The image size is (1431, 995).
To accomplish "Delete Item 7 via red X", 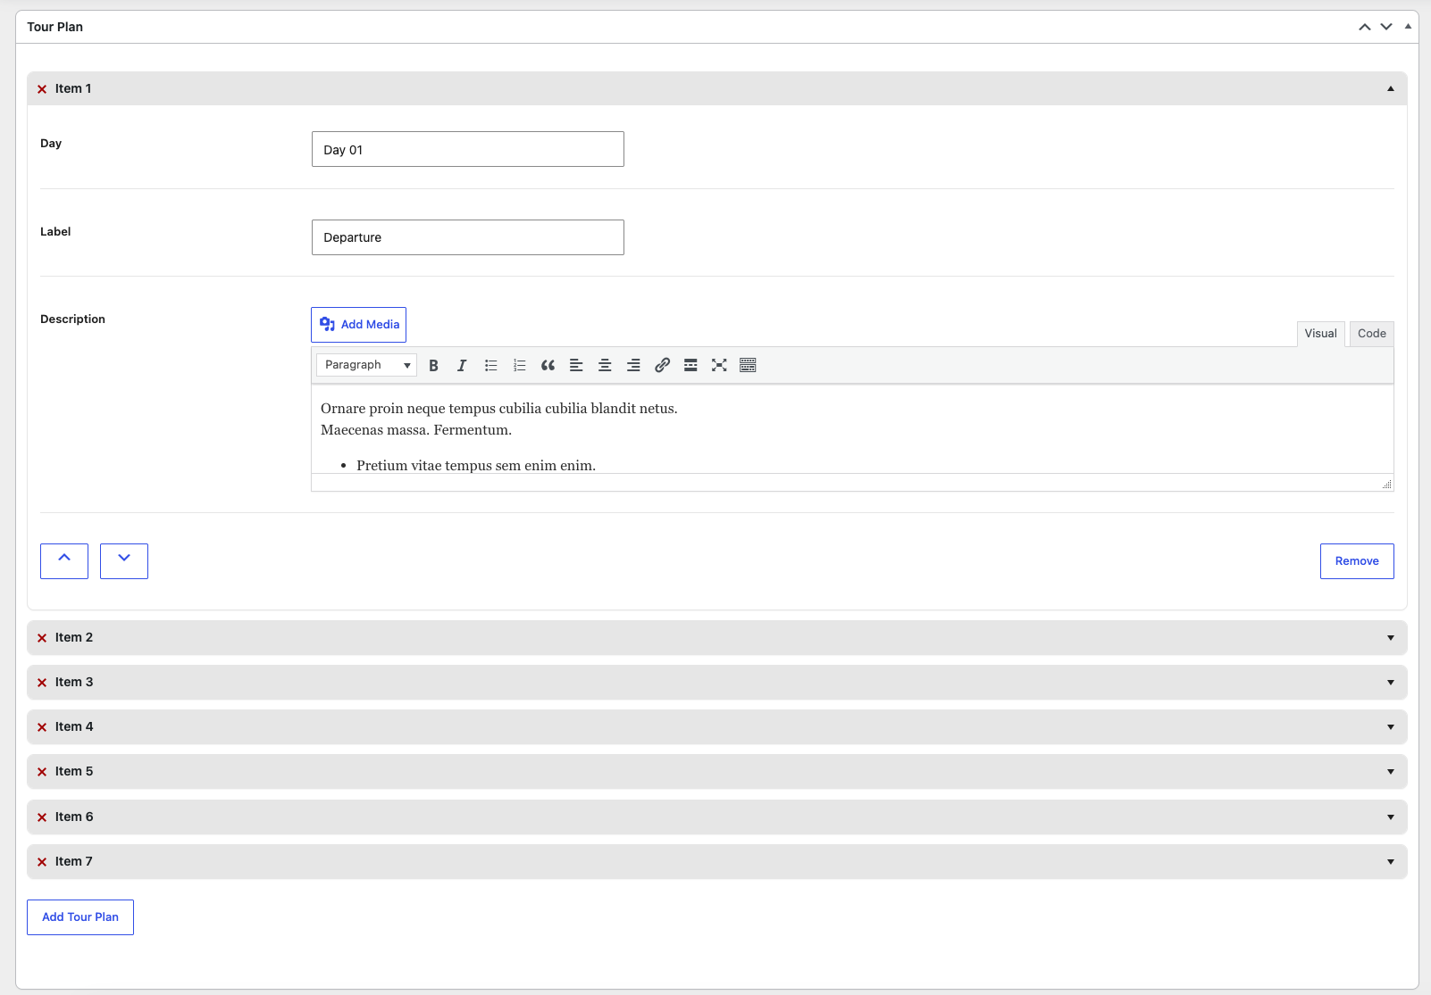I will pos(42,862).
